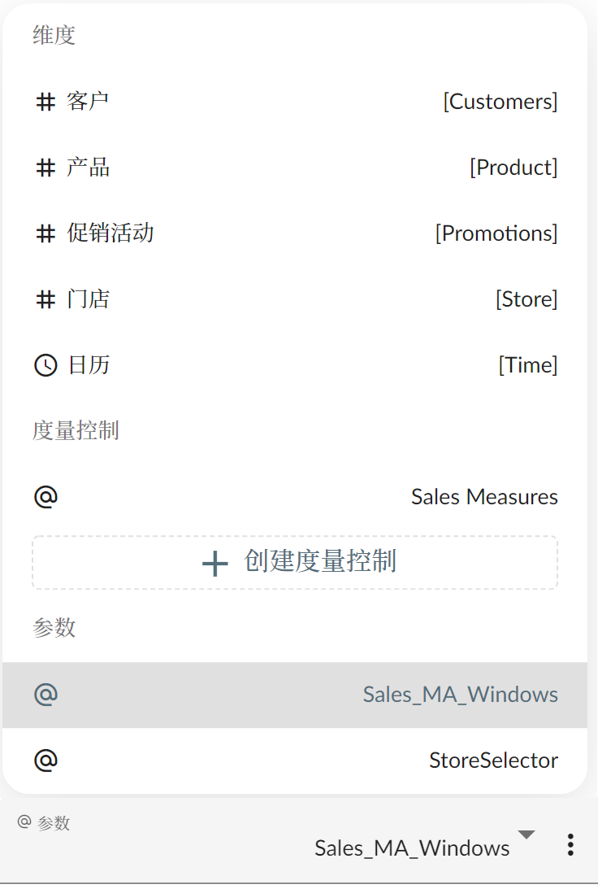Choose the [Promotions] dimension
The image size is (598, 889).
496,233
